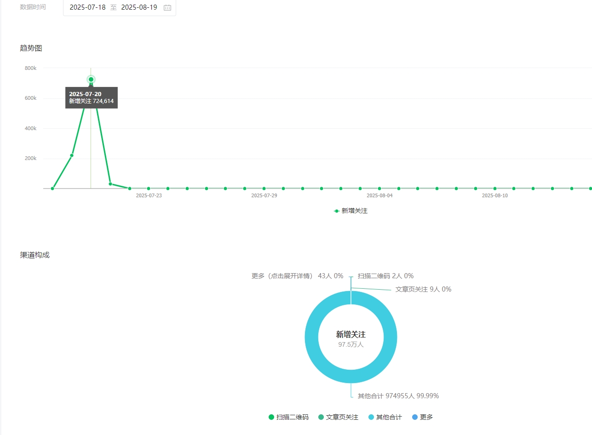
Task: Click the 2025-08-10 axis label
Action: tap(495, 195)
